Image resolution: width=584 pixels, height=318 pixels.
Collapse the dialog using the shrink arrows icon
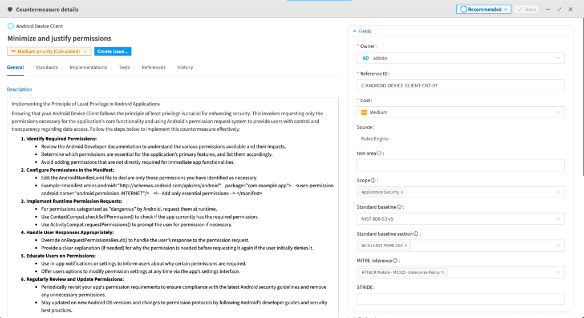(559, 9)
